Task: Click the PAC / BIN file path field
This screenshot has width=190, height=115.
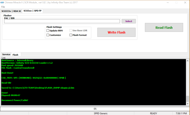Action: [62, 21]
